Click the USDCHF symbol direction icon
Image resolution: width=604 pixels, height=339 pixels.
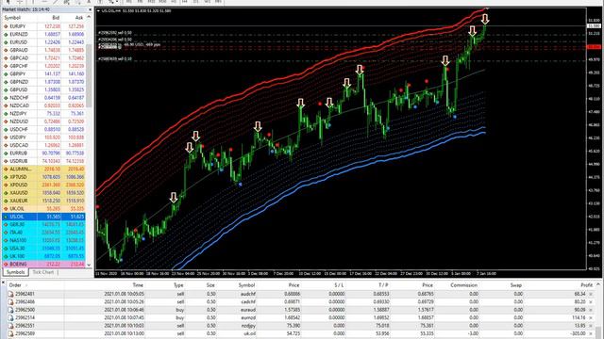(x=6, y=130)
